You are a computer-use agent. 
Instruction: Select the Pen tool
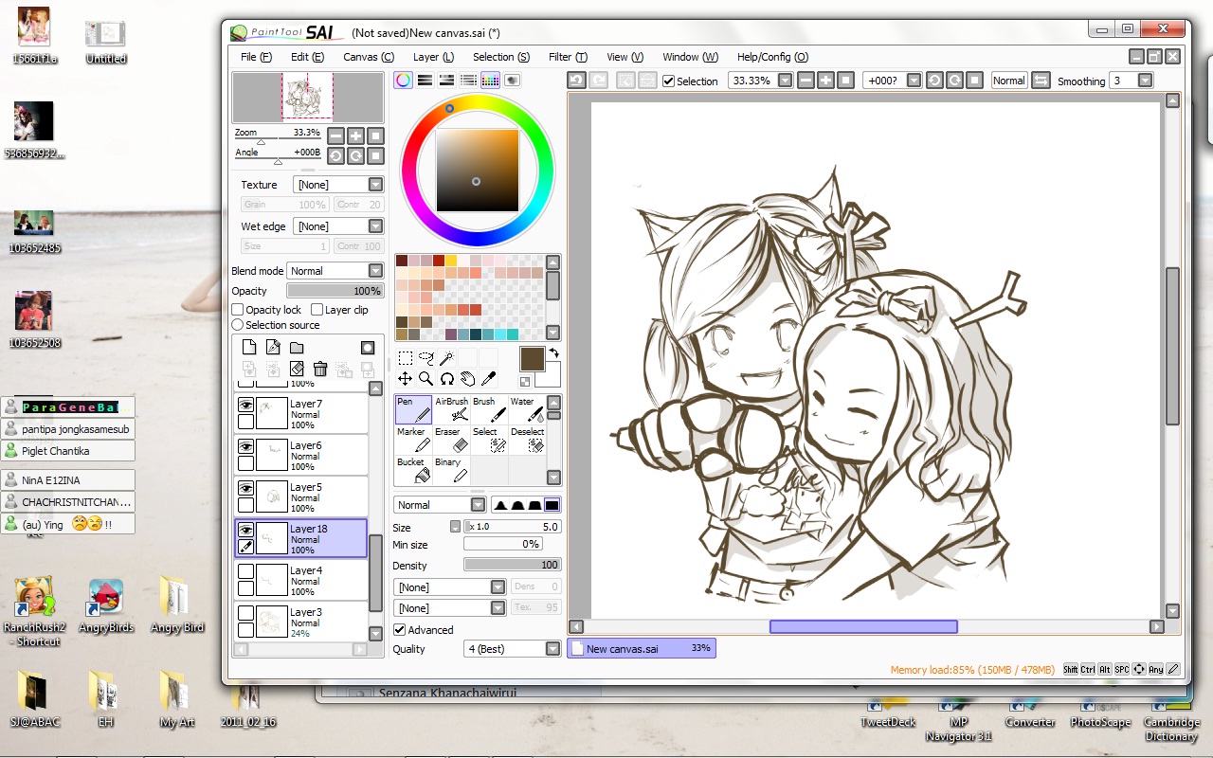(x=413, y=409)
